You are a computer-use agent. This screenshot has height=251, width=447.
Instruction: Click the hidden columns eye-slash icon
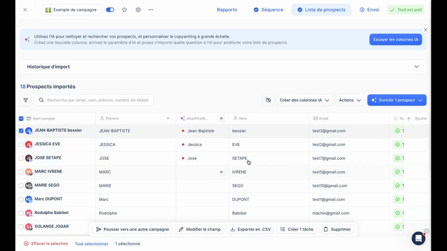click(268, 100)
